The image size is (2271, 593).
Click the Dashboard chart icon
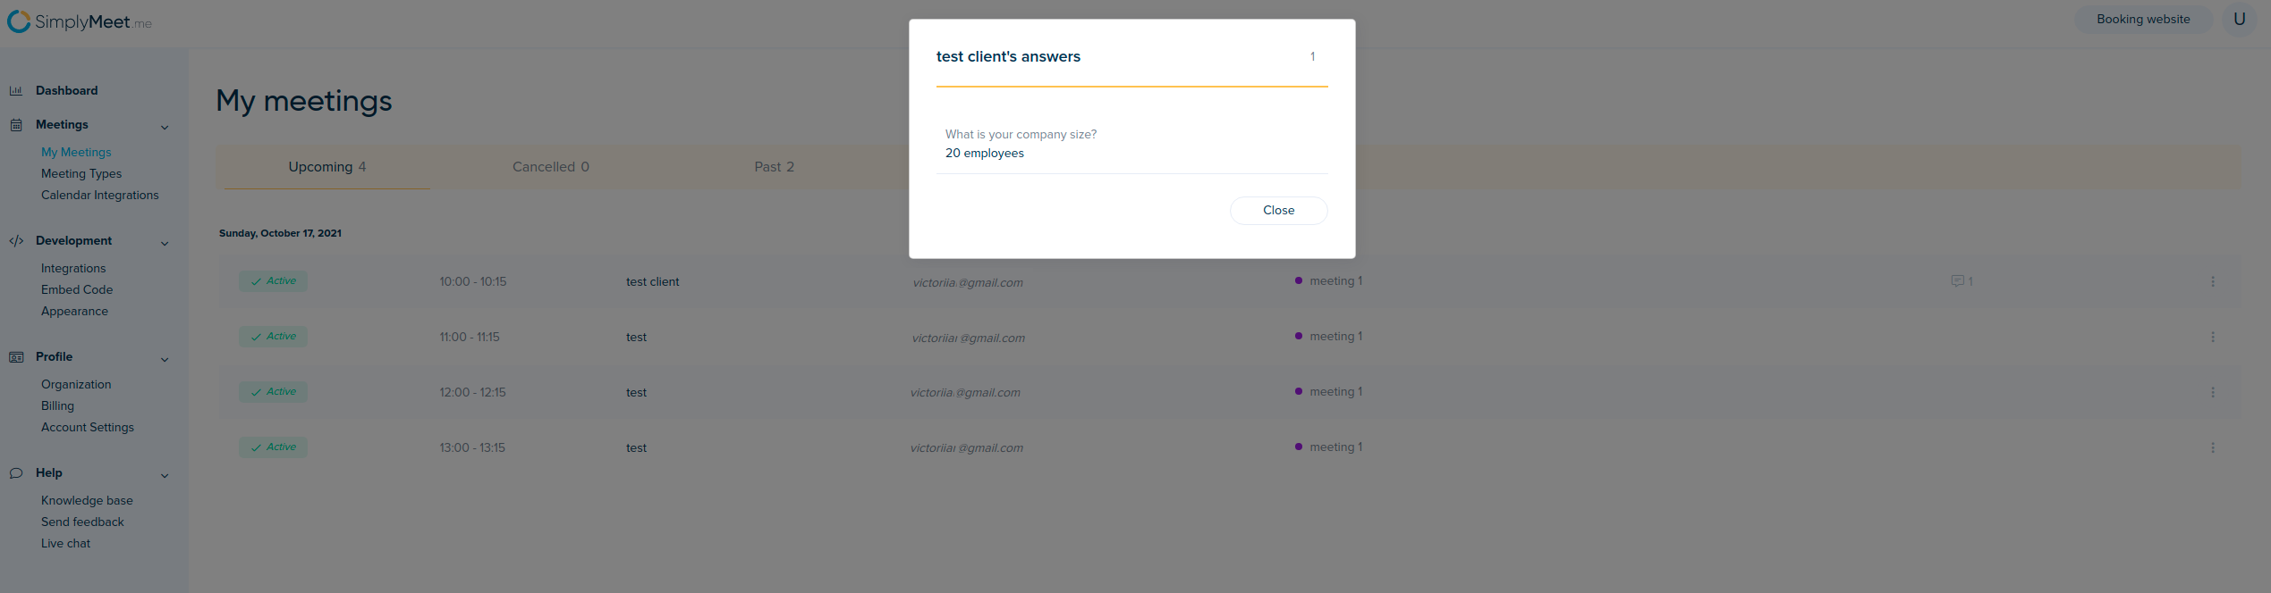(x=16, y=91)
